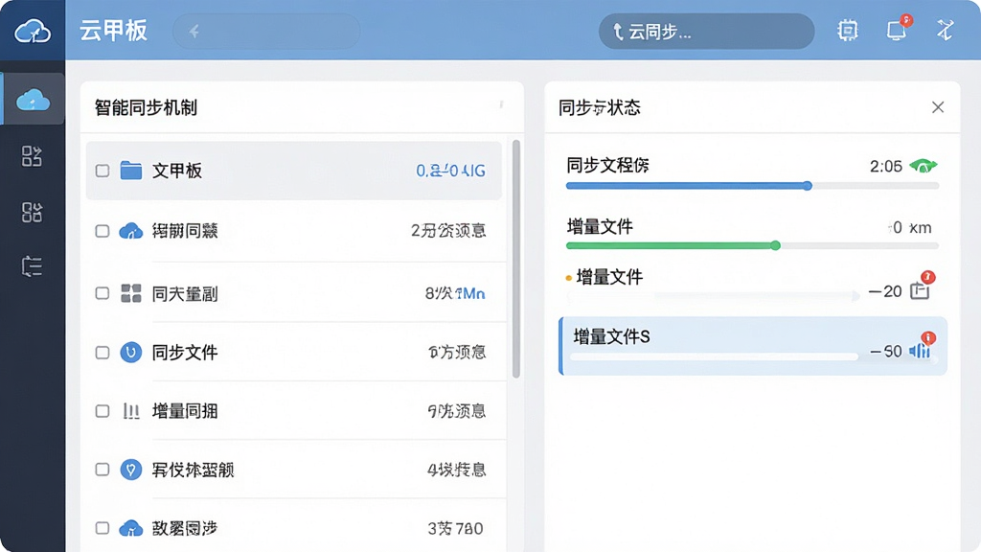This screenshot has width=981, height=552.
Task: Open the chip-shaped icon in header
Action: pyautogui.click(x=847, y=30)
